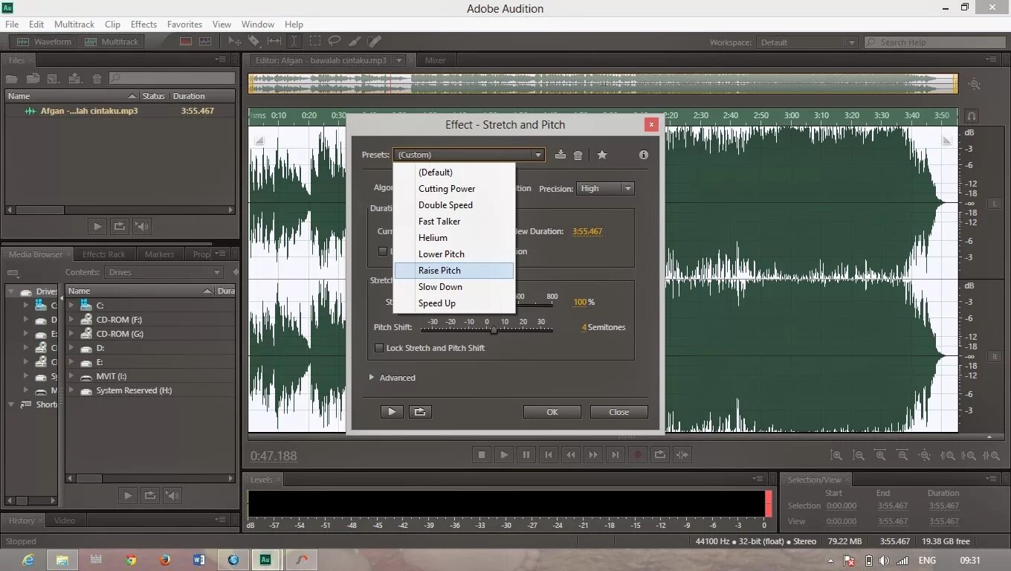1011x571 pixels.
Task: Toggle the right channel R button
Action: click(x=995, y=357)
